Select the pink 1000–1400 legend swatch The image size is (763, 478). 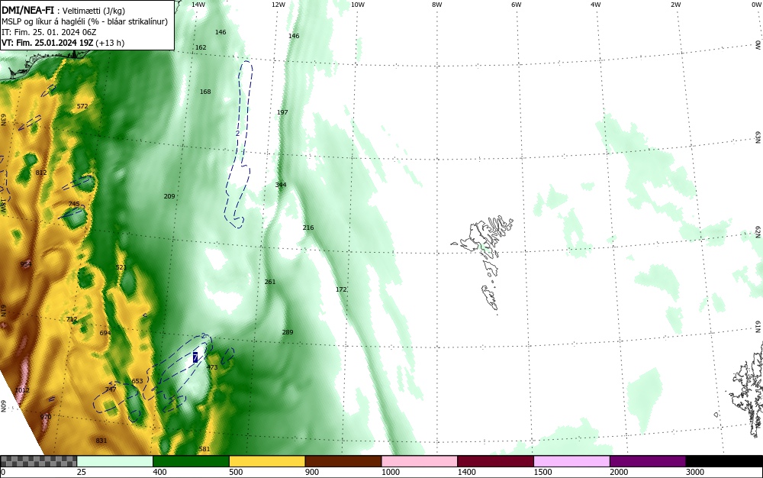pos(420,461)
